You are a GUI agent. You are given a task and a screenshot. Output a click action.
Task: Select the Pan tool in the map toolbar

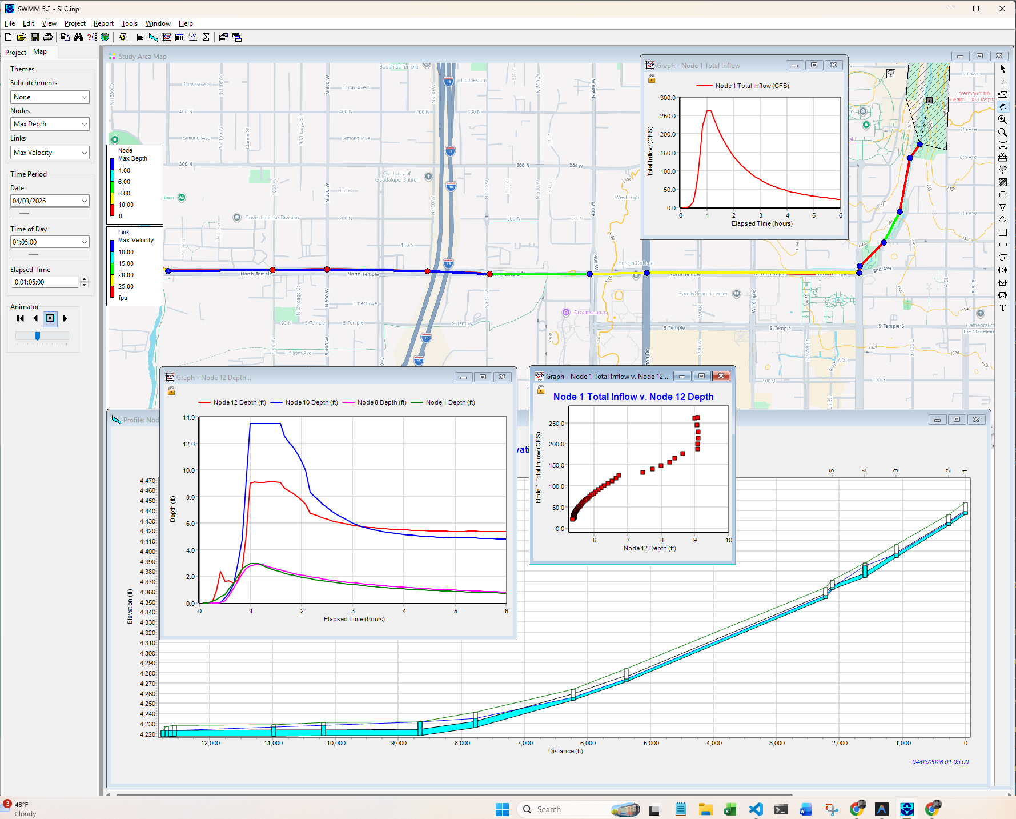(x=1003, y=107)
